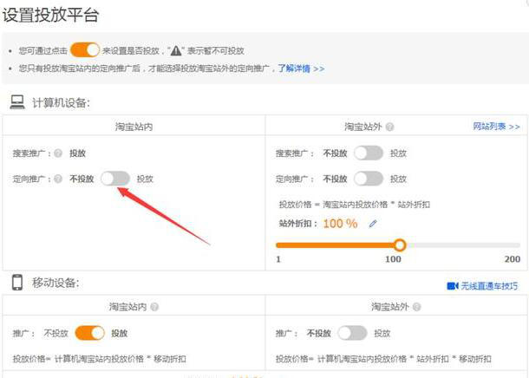The width and height of the screenshot is (529, 378).
Task: Click the warning triangle icon in tips
Action: click(x=176, y=50)
